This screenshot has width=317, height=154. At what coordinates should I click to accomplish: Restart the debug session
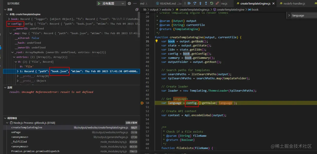212,3
